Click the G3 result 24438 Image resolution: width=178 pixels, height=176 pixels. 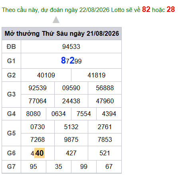(x=71, y=101)
